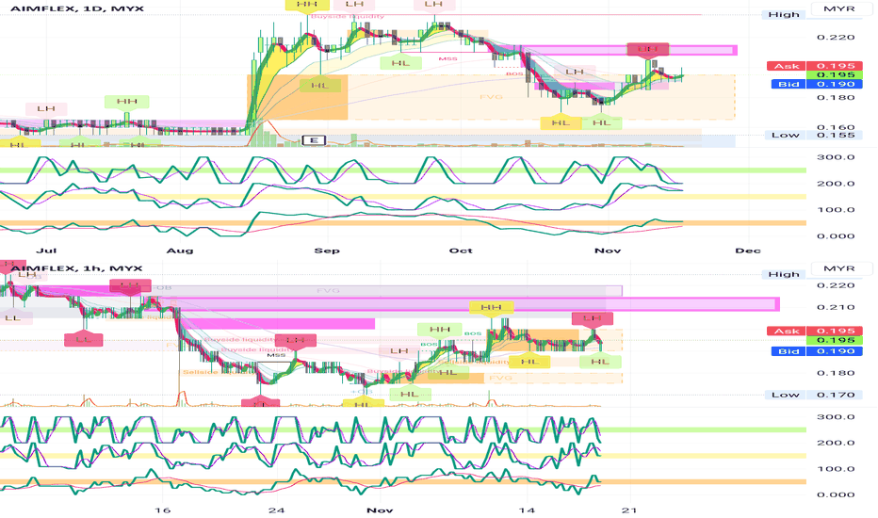Click red Ask price label on 1D chart
Screen dimensions: 878x518
tap(814, 66)
